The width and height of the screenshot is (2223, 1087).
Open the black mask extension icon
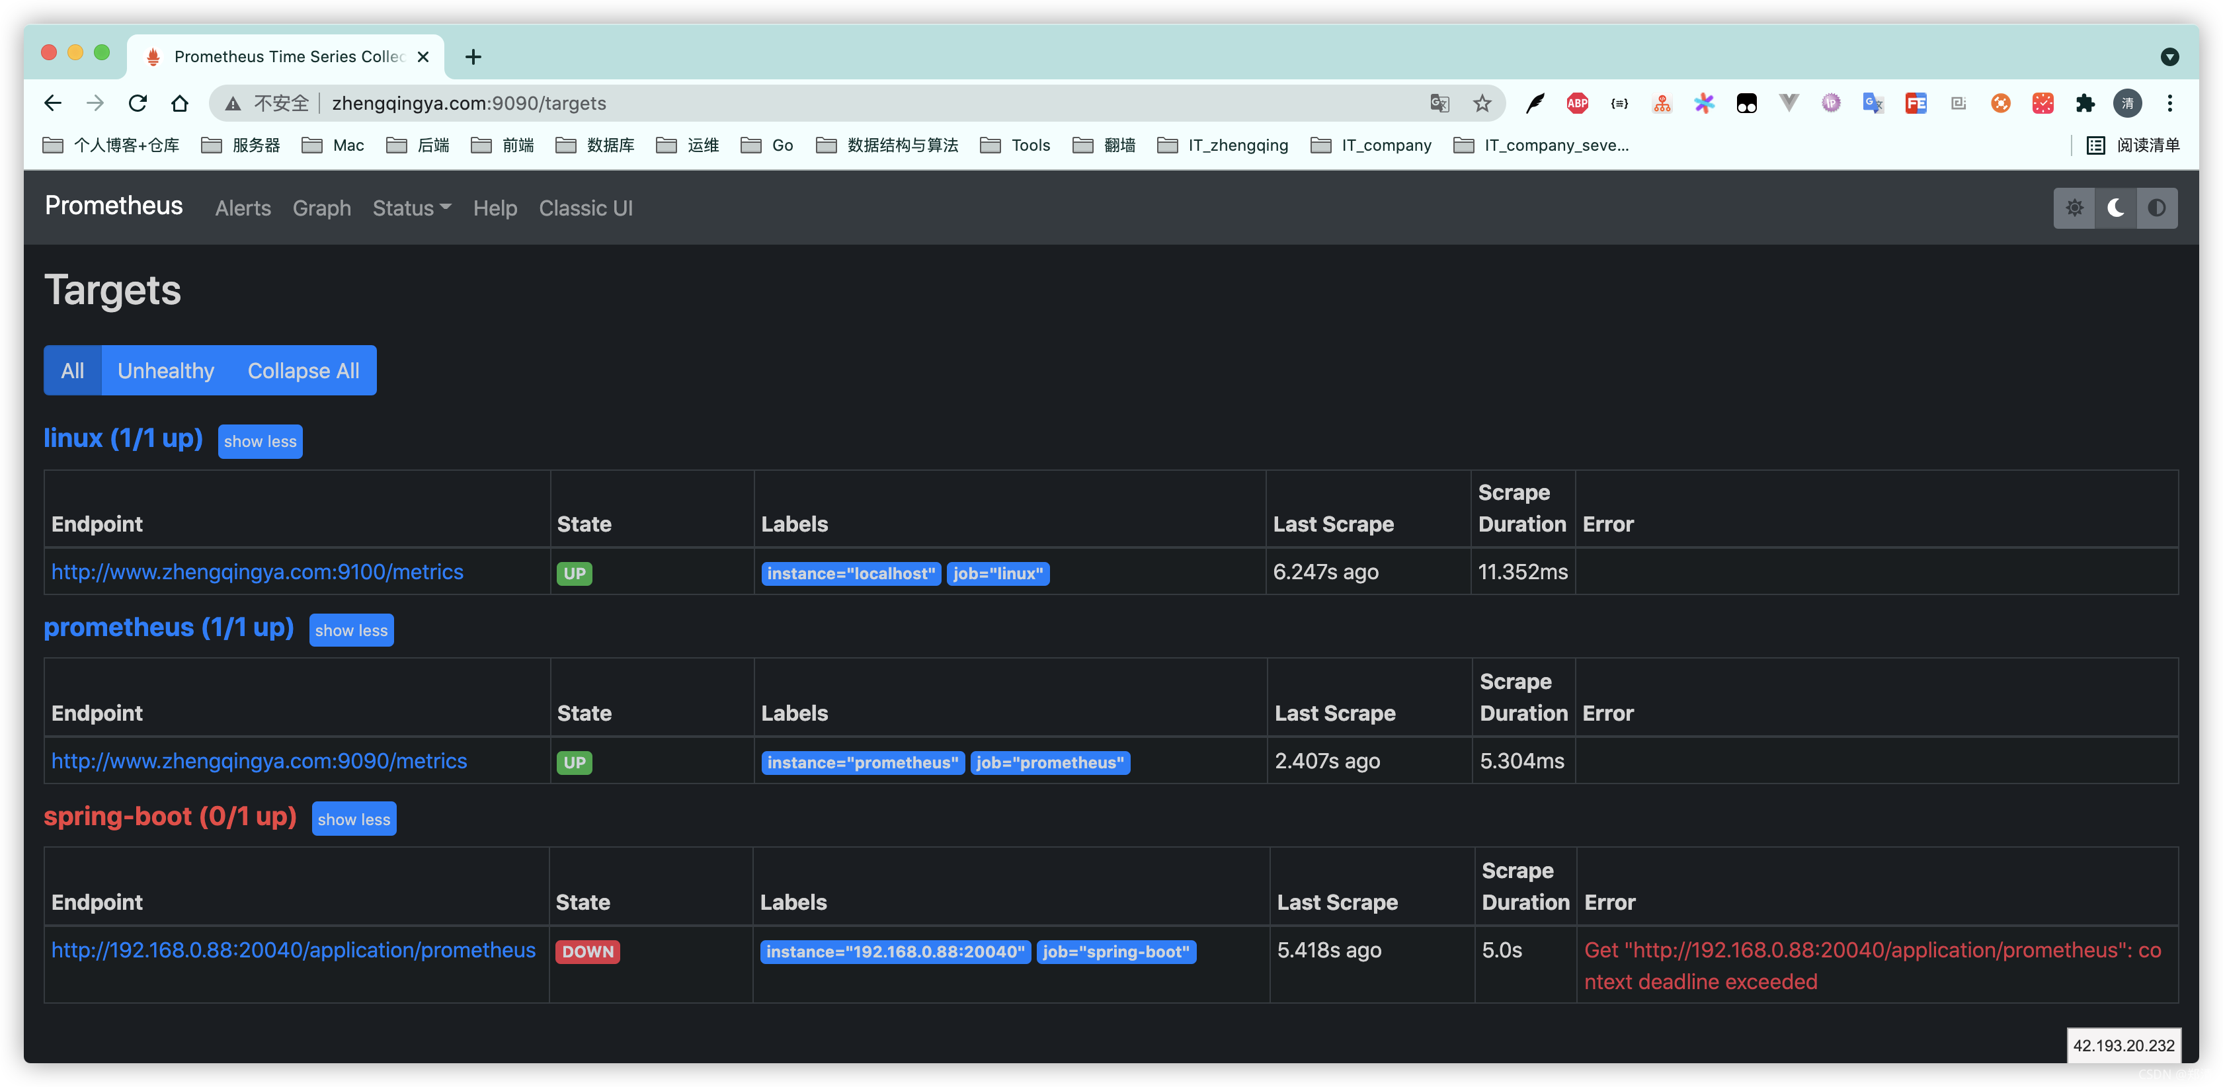tap(1746, 104)
